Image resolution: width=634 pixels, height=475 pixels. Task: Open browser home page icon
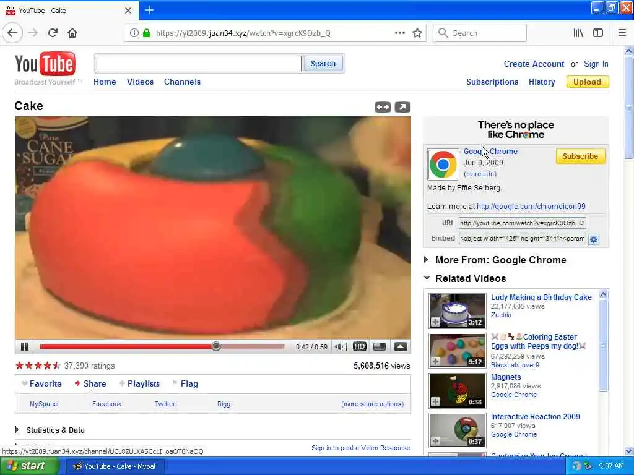click(x=72, y=33)
